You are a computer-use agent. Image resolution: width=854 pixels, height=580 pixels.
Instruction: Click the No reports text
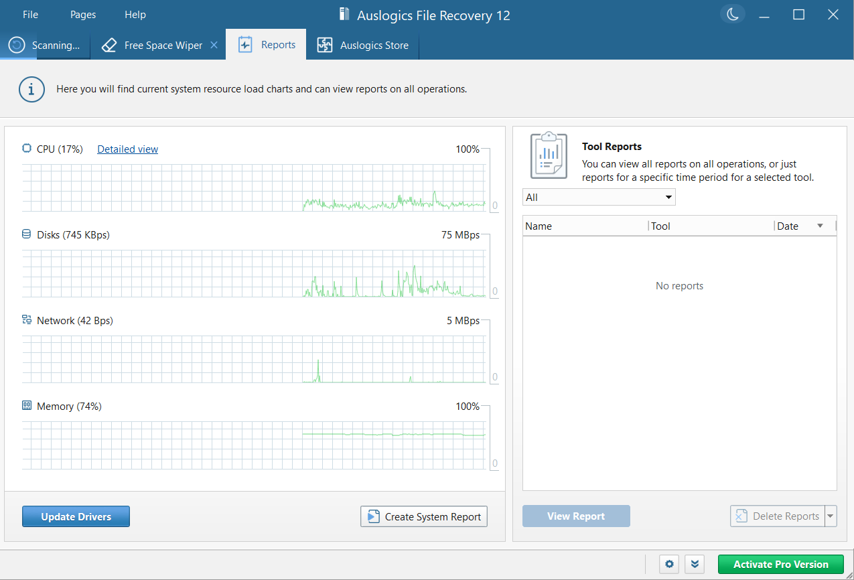(679, 286)
